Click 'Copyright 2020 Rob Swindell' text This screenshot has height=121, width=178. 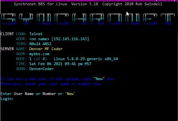tap(132, 4)
